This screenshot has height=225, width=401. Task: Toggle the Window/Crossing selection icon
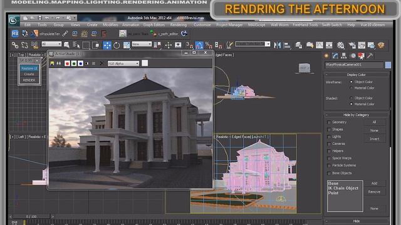click(96, 45)
